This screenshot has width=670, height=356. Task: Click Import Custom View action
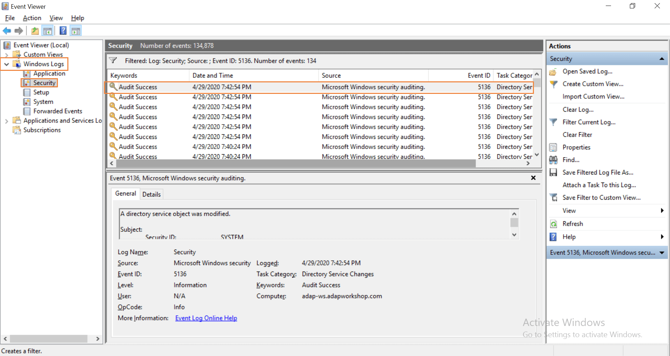[x=593, y=97]
